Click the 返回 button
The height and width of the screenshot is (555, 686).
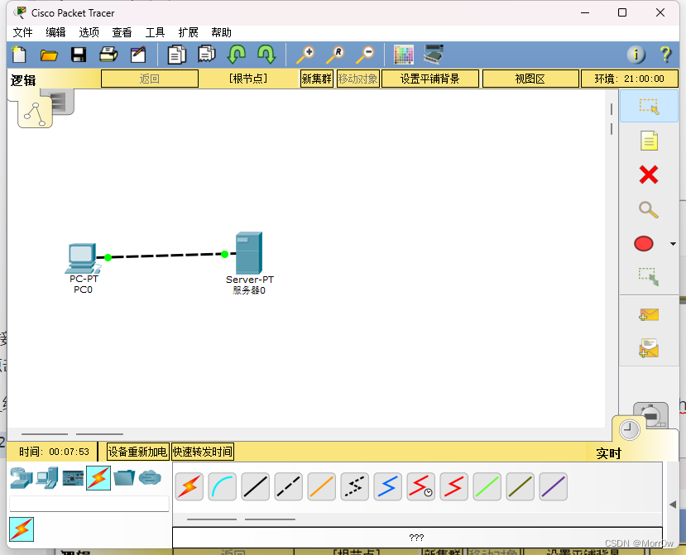(150, 79)
